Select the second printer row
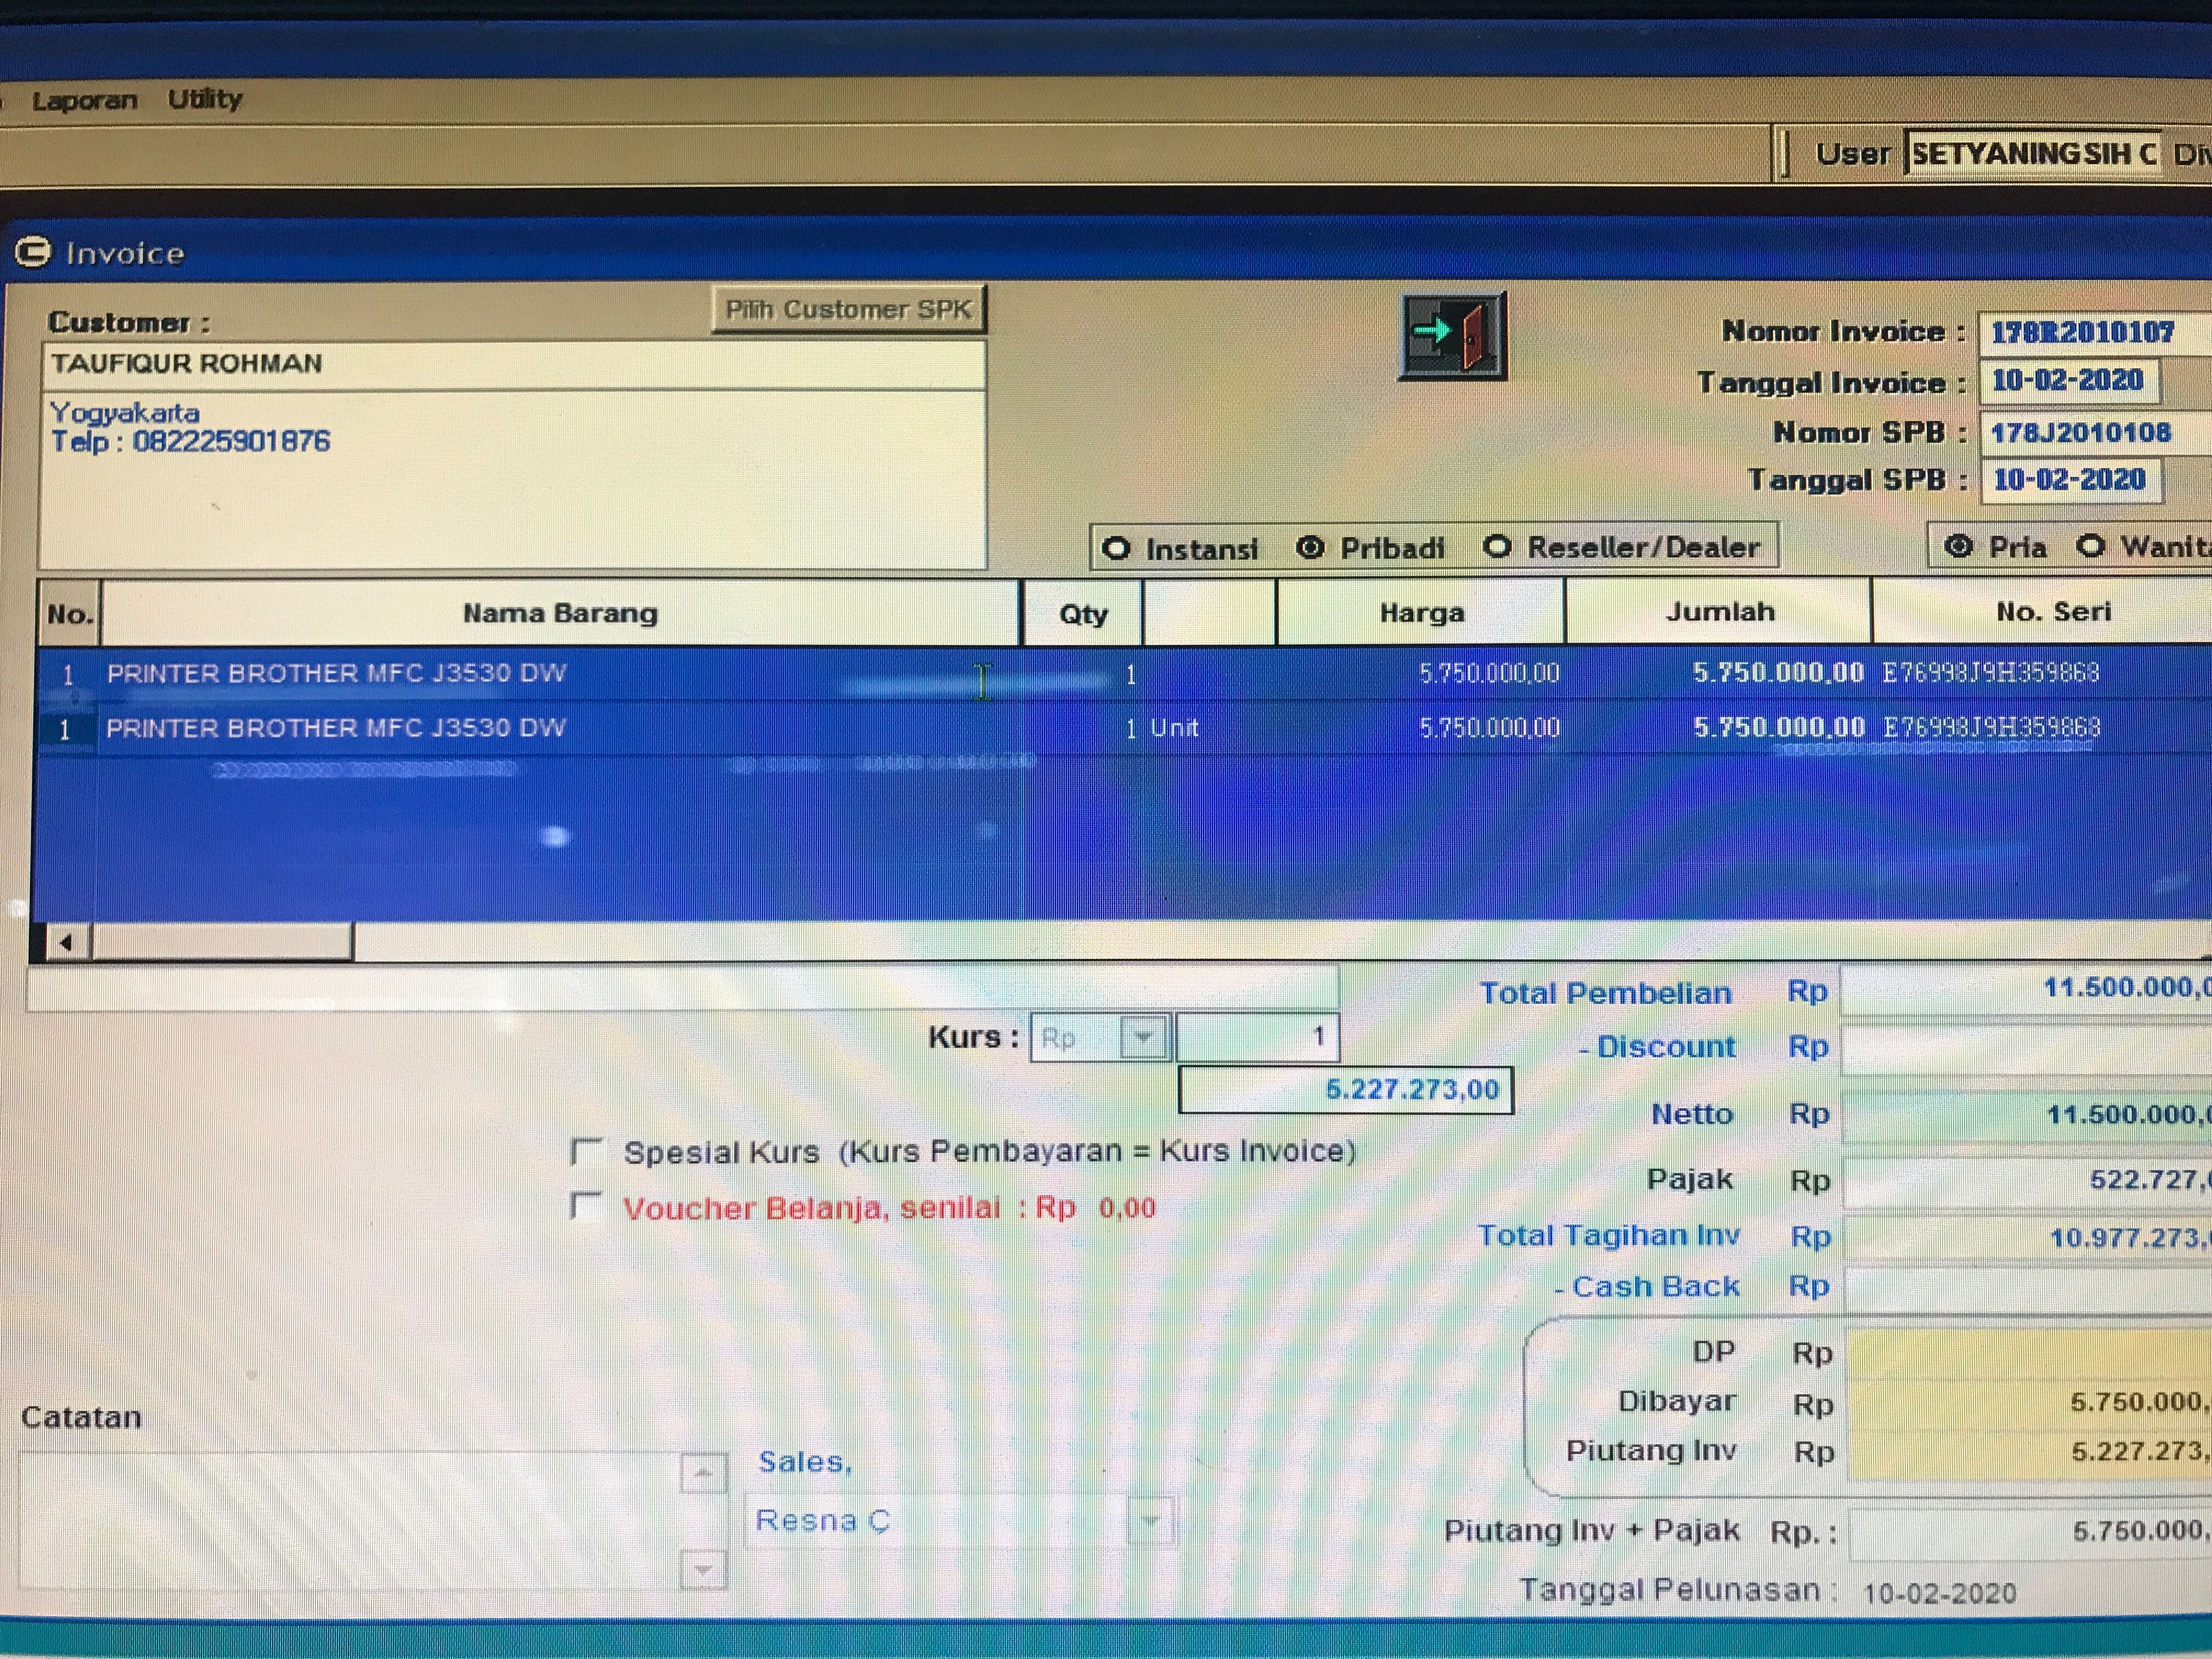2212x1659 pixels. (x=336, y=728)
